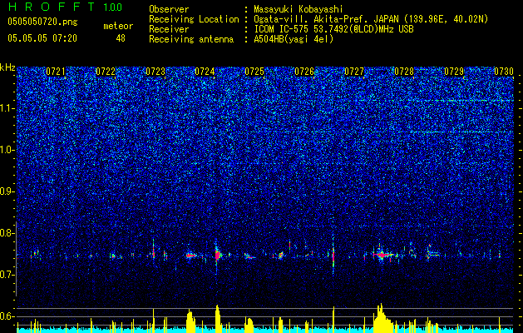Click the Observer label
Viewport: 523px width, 333px height.
click(169, 9)
